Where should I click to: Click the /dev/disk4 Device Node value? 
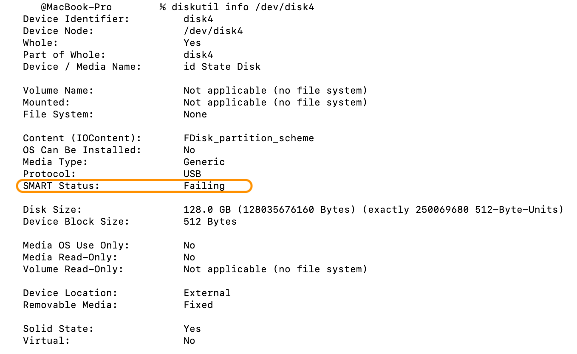(x=213, y=31)
